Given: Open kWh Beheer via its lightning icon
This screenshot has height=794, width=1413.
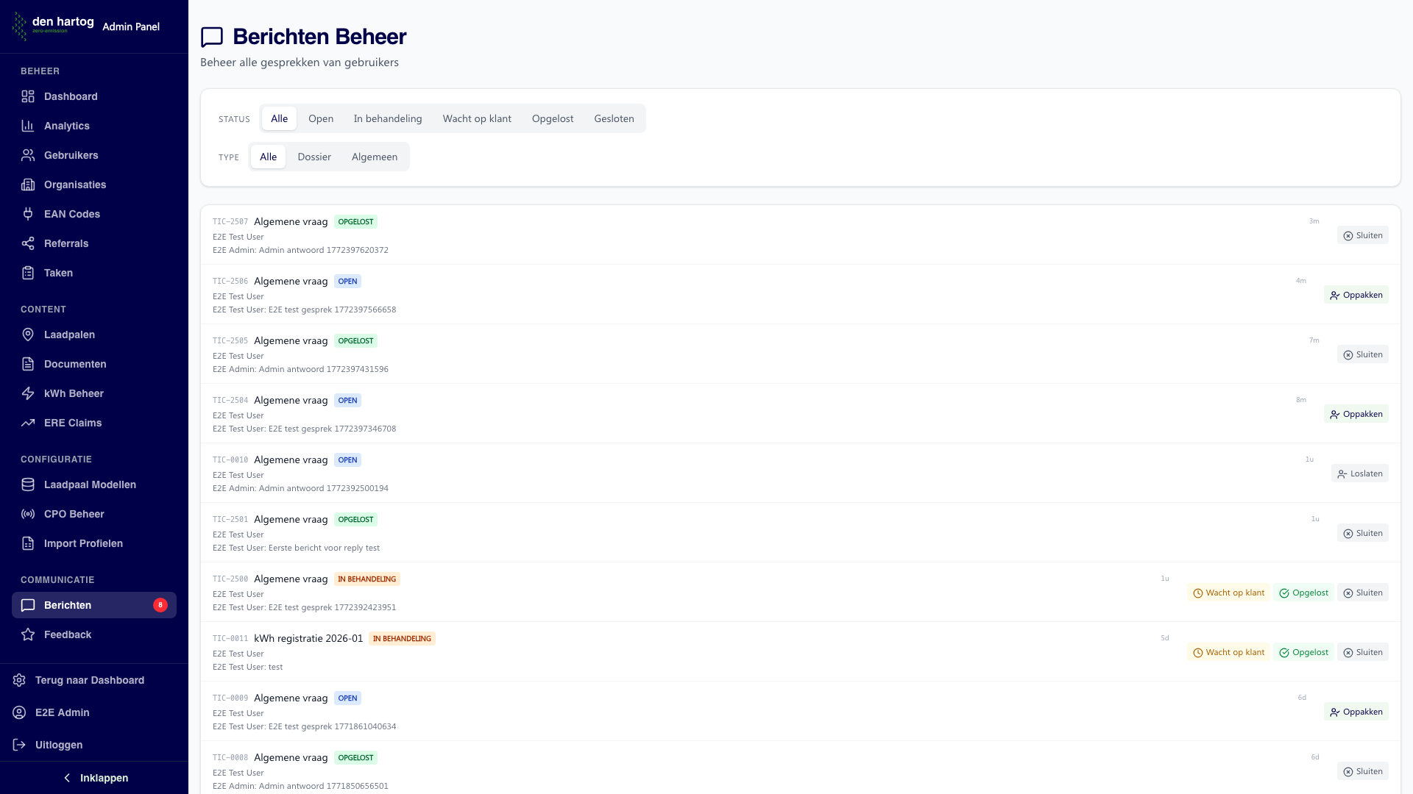Looking at the screenshot, I should pyautogui.click(x=28, y=393).
